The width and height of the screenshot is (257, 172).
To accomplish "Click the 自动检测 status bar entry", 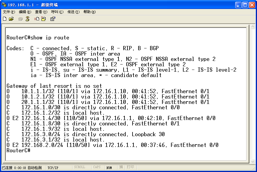I will [x=35, y=168].
